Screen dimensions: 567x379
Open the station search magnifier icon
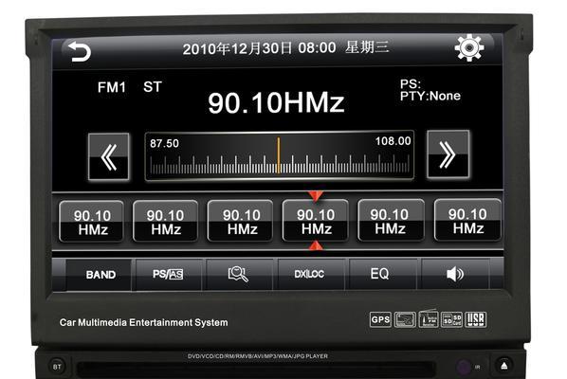(238, 274)
